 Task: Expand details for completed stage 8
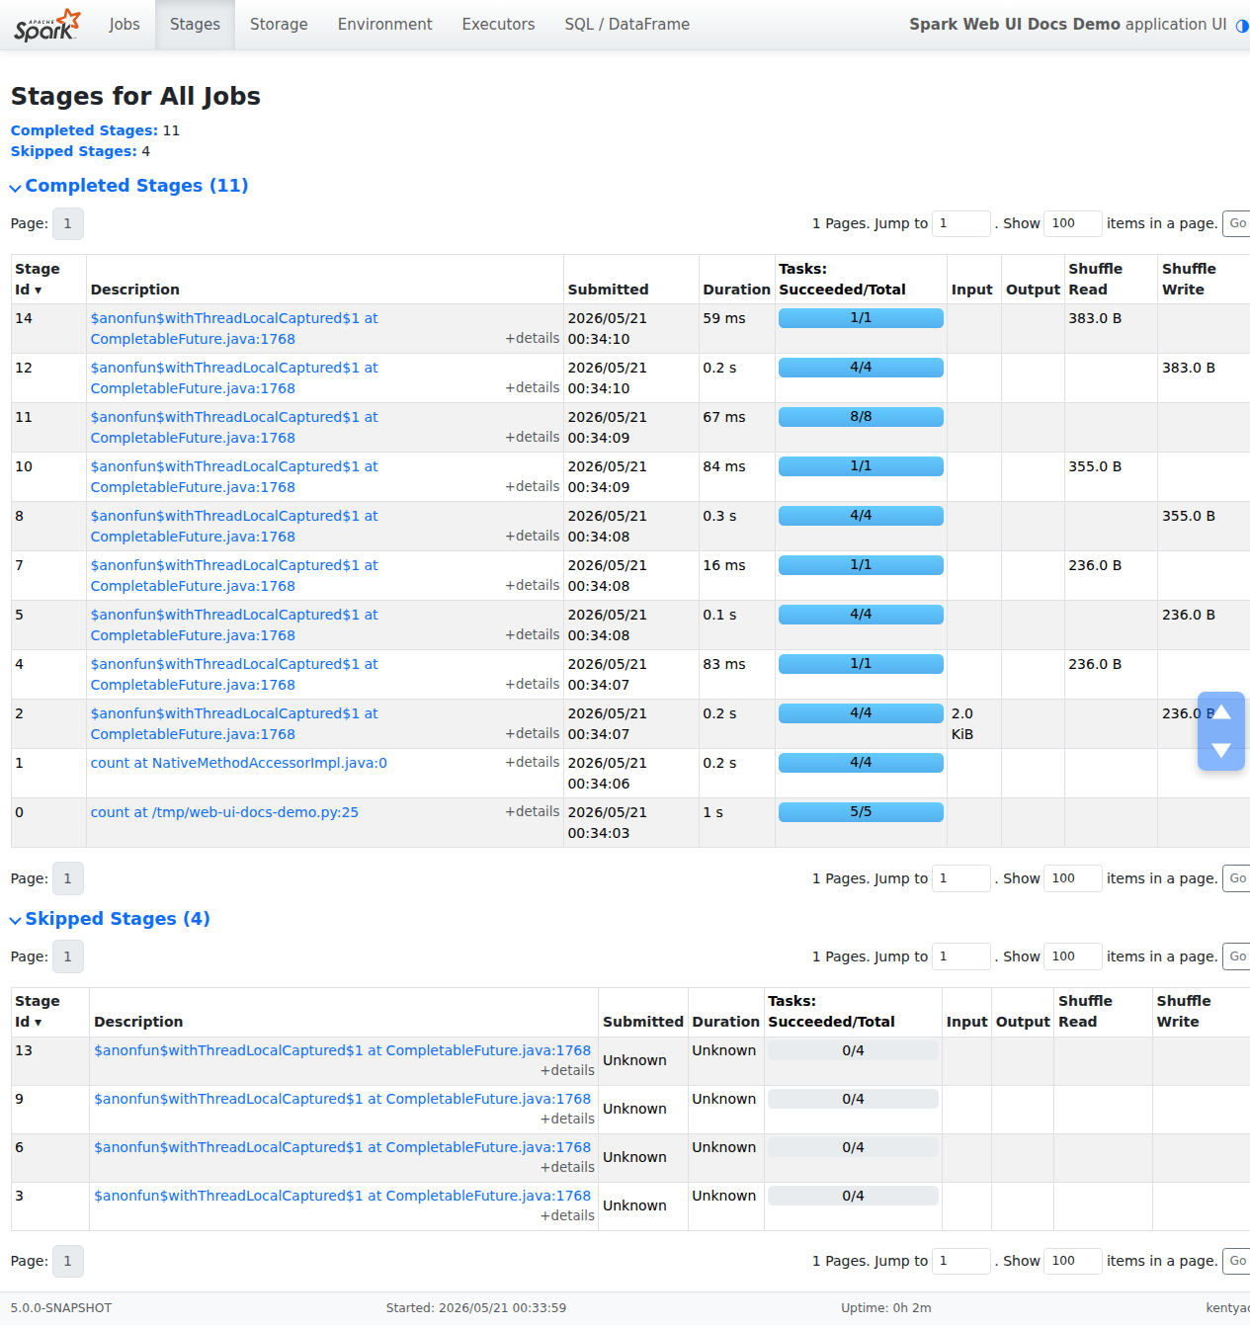533,536
